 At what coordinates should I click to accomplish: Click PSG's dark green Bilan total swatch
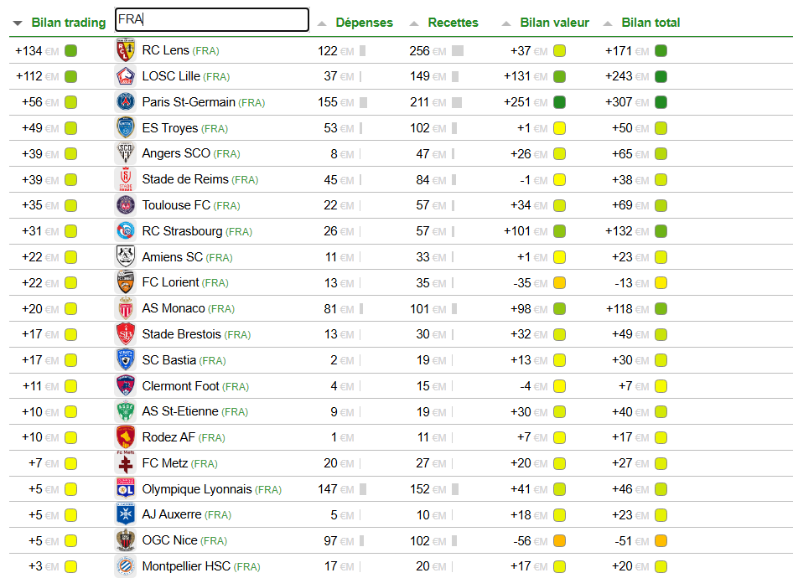[x=661, y=103]
